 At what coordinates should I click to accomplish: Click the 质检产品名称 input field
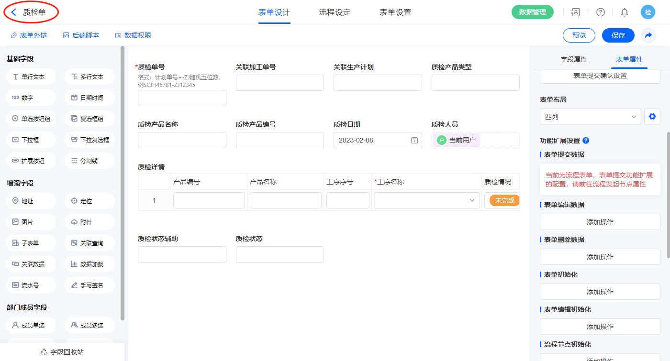click(182, 140)
